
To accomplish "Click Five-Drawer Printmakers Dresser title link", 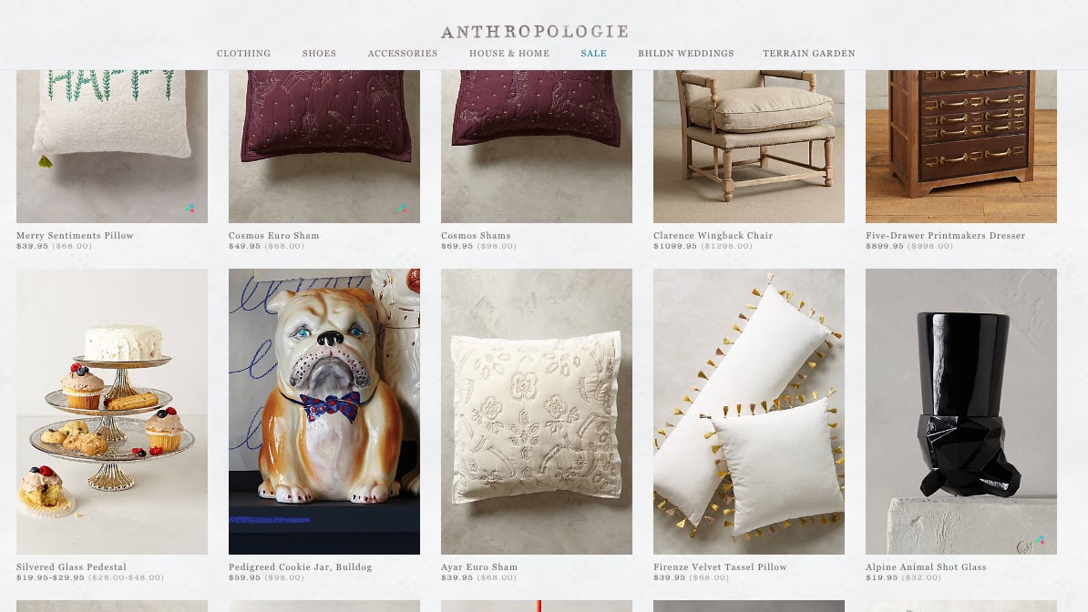I will coord(946,235).
